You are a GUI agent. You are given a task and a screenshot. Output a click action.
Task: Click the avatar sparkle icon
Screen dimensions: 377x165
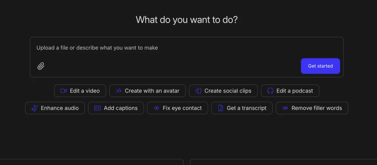119,91
